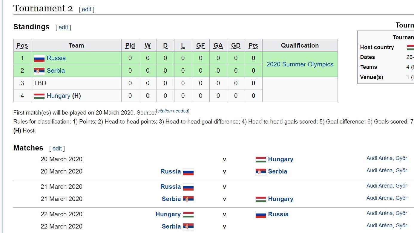Click Serbia flag in Russia v Serbia match
Viewport: 414px width, 233px height.
(261, 172)
